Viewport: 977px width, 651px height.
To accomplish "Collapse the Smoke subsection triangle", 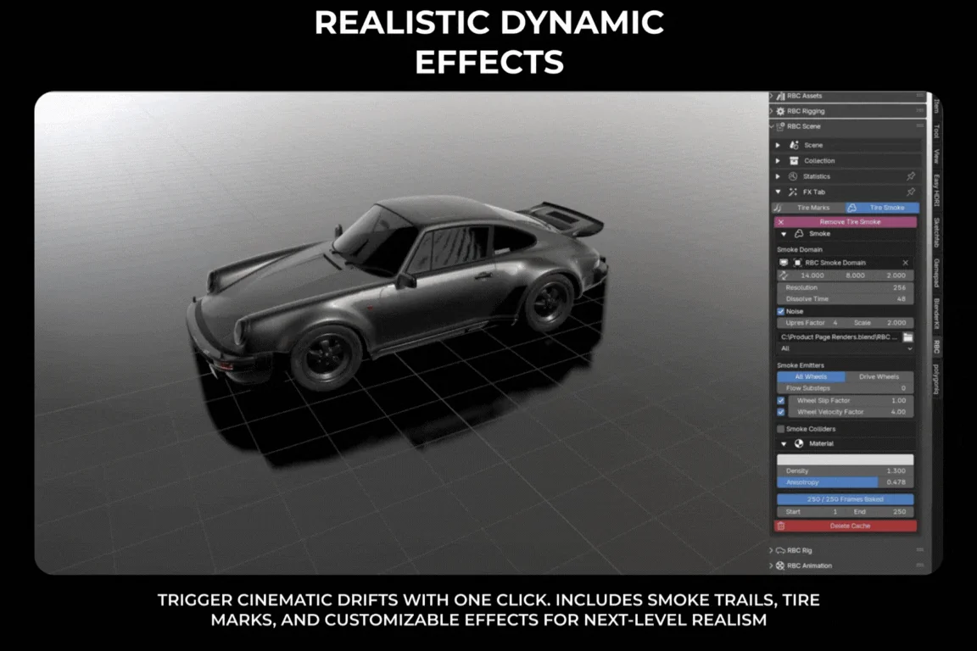I will [x=784, y=234].
